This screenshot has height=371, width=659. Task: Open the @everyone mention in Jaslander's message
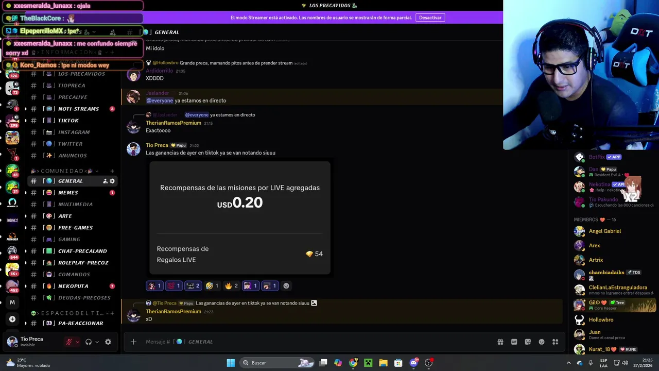point(159,100)
